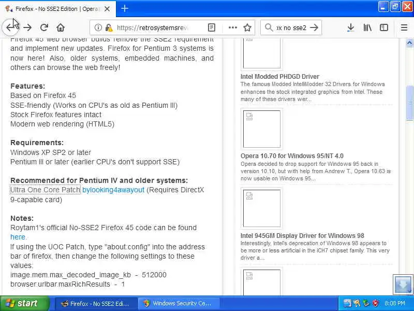414x311 pixels.
Task: Show site information icon in address bar
Action: (x=98, y=27)
